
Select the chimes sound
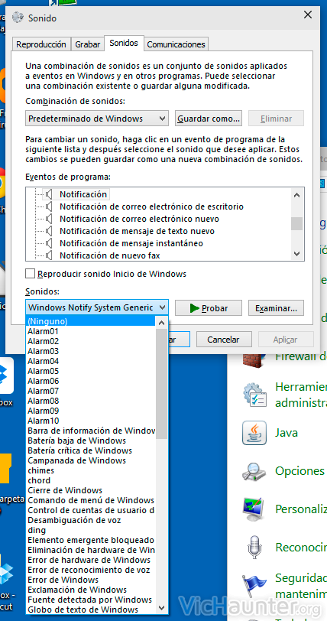point(91,470)
